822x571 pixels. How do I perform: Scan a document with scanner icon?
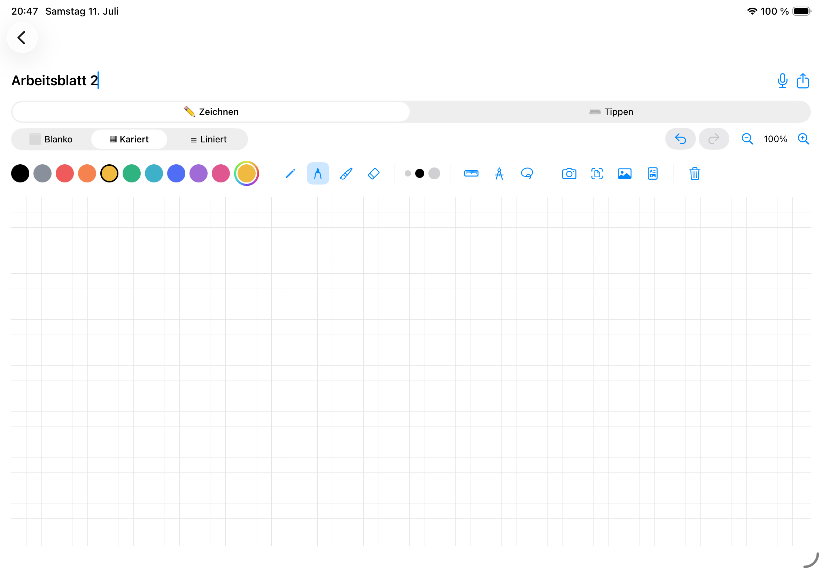pos(597,173)
